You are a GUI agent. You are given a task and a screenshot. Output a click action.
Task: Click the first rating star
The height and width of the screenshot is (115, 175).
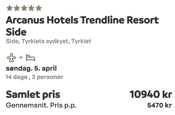click(x=9, y=8)
